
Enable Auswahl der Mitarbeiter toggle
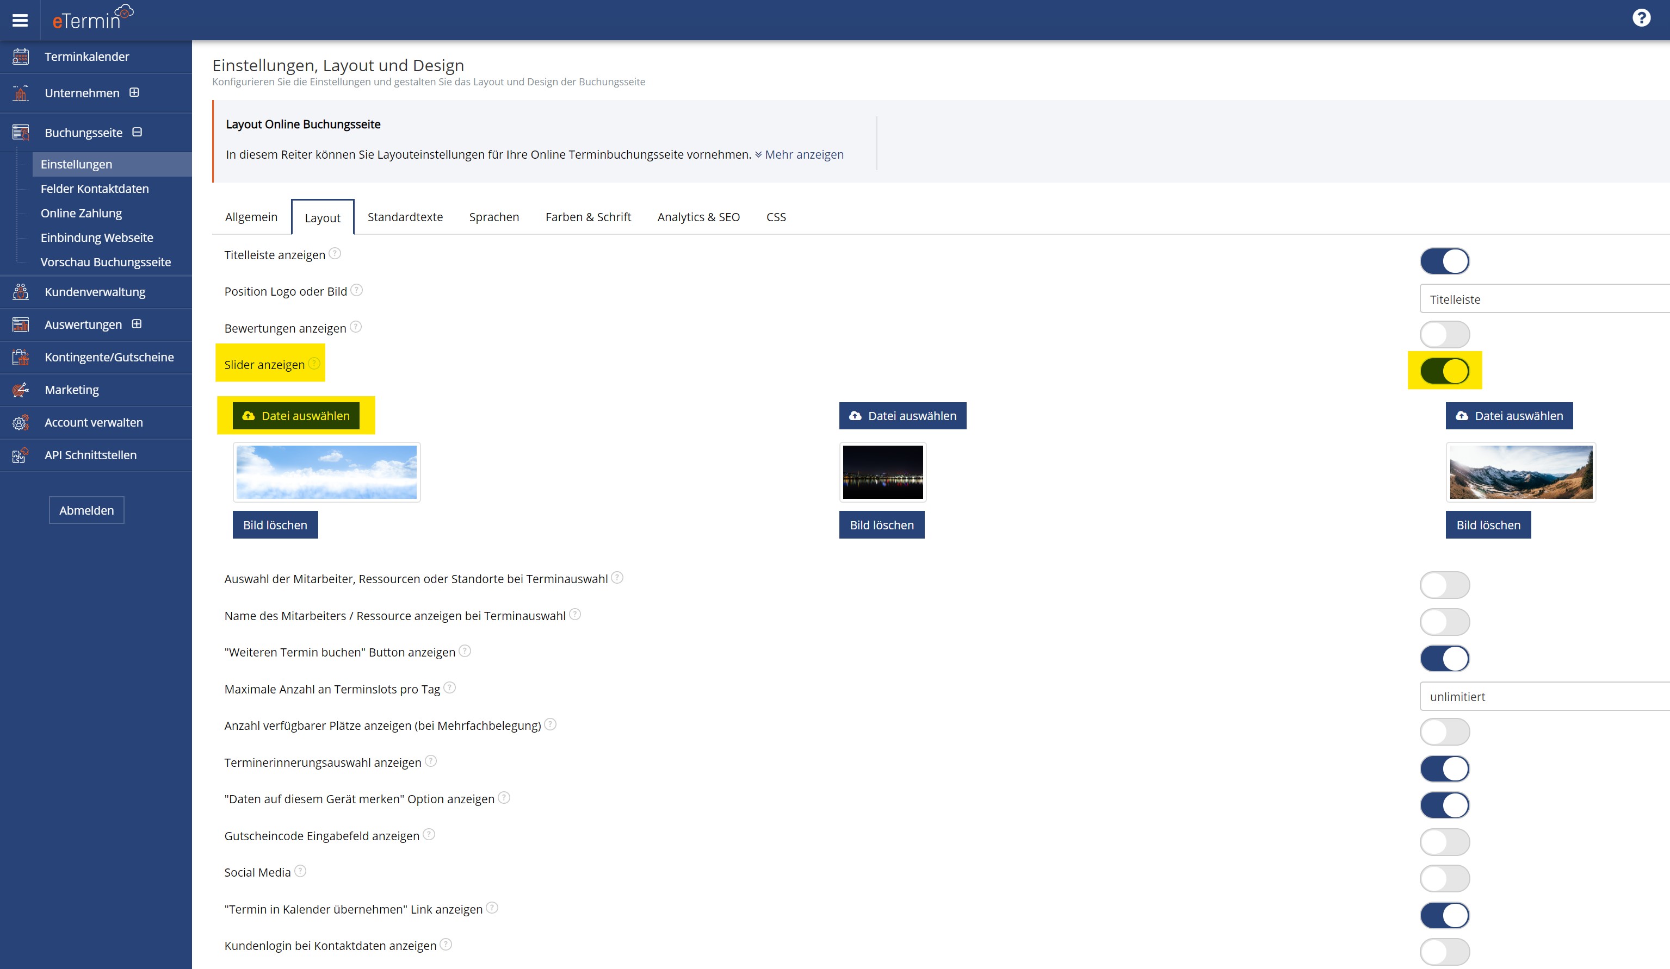pyautogui.click(x=1445, y=585)
